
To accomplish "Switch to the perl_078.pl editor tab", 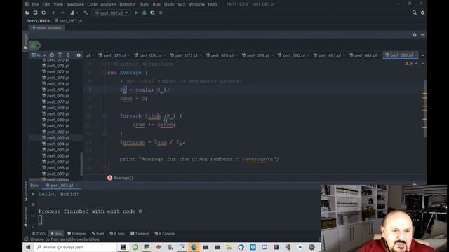I will click(221, 55).
